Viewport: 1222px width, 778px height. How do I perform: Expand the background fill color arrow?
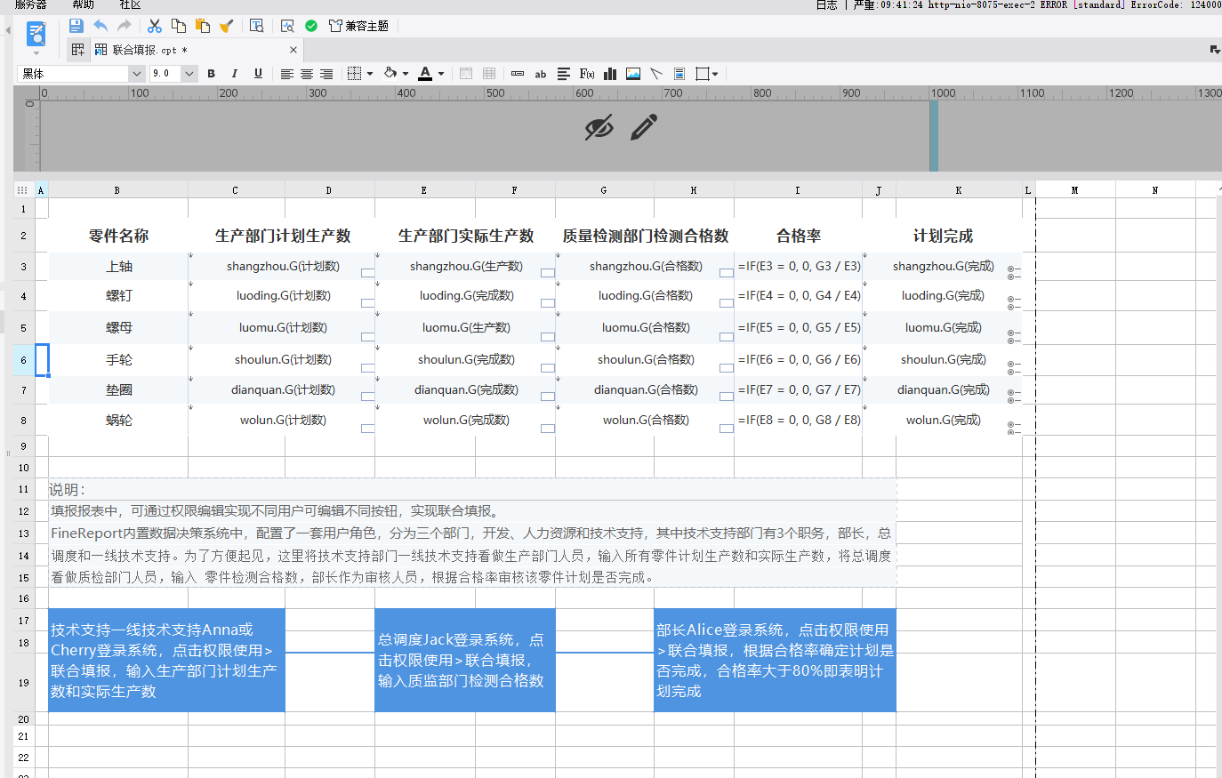[x=406, y=74]
